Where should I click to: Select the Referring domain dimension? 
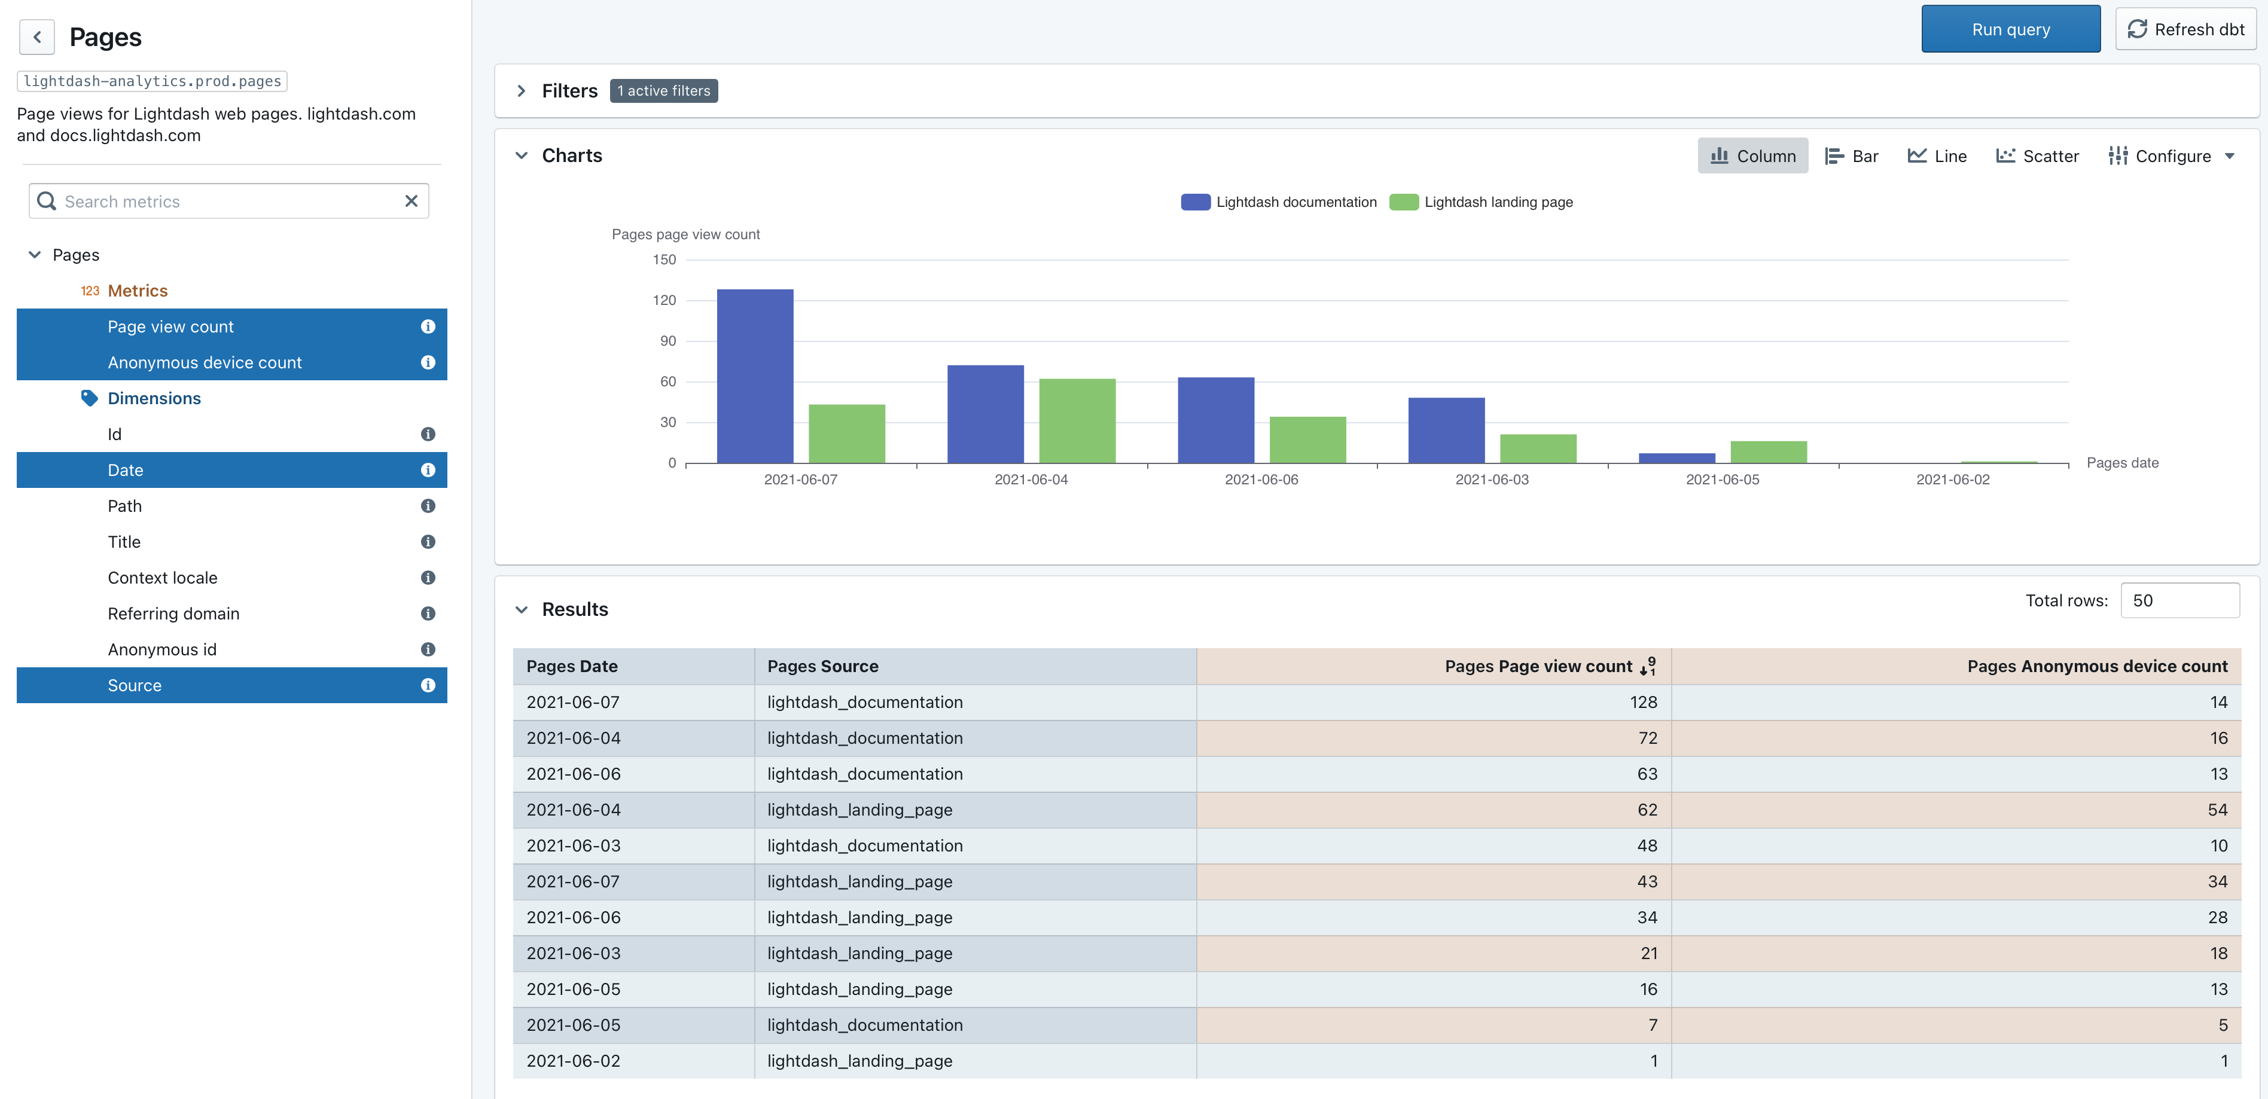231,613
